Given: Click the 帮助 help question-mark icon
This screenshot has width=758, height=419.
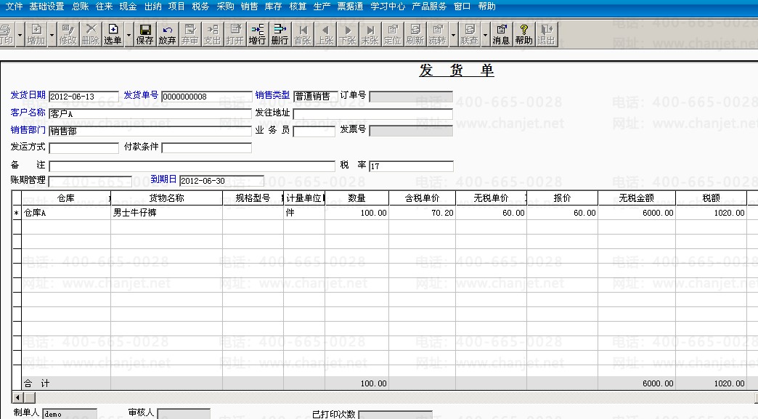Looking at the screenshot, I should pos(523,34).
